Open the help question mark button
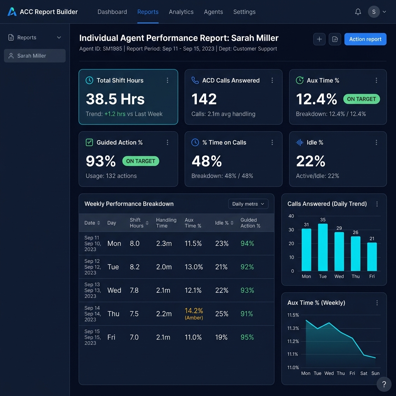396x396 pixels. point(384,384)
